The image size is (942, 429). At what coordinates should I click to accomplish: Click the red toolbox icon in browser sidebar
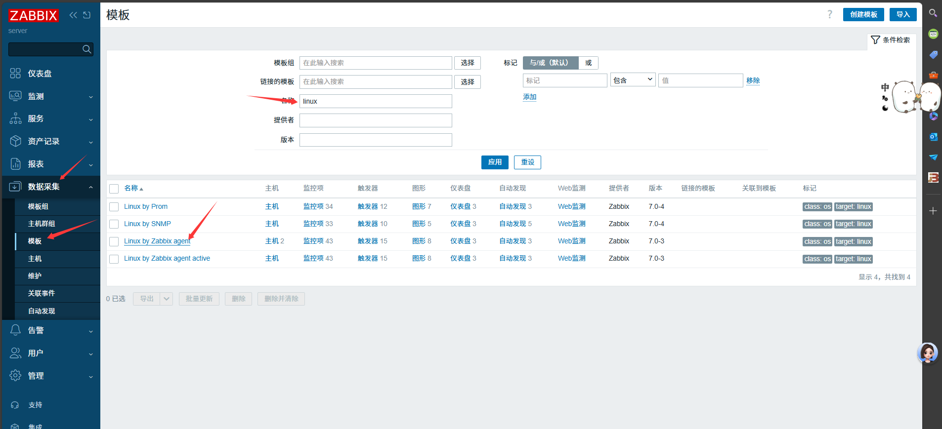coord(933,75)
